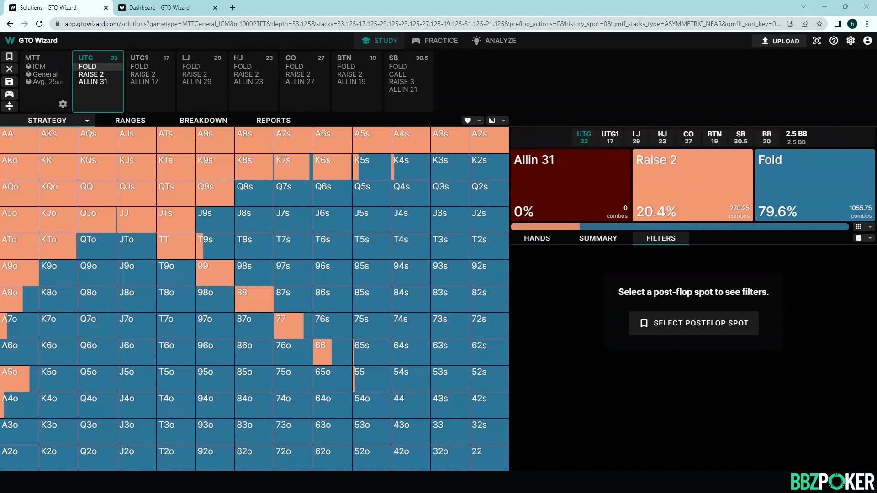
Task: Open dropdown arrow beside the heart icon
Action: click(x=479, y=121)
